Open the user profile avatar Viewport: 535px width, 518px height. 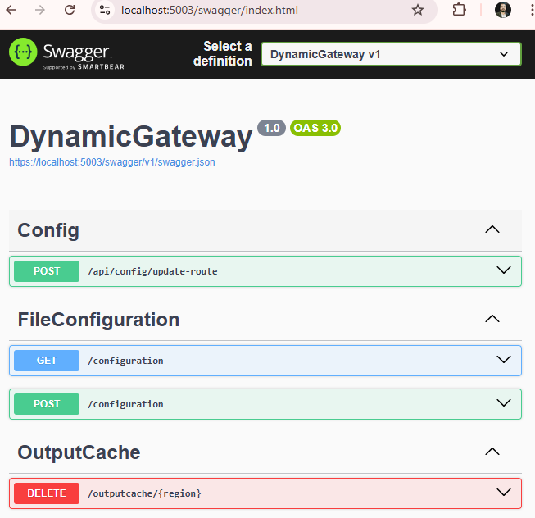pyautogui.click(x=502, y=10)
